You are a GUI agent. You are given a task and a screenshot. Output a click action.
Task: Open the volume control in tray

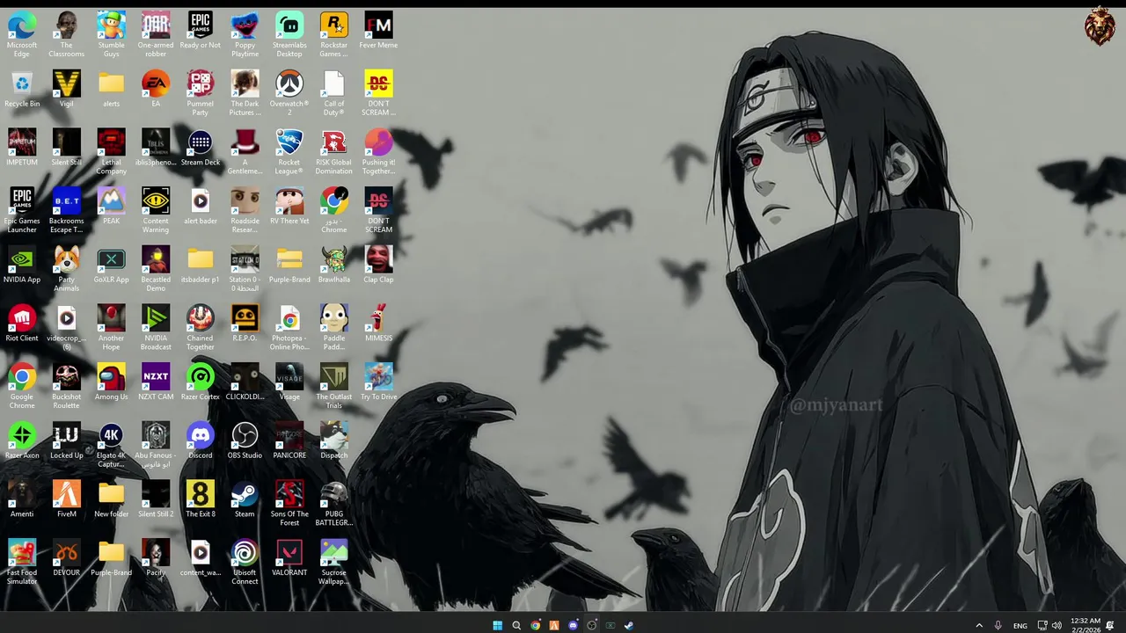[1057, 625]
